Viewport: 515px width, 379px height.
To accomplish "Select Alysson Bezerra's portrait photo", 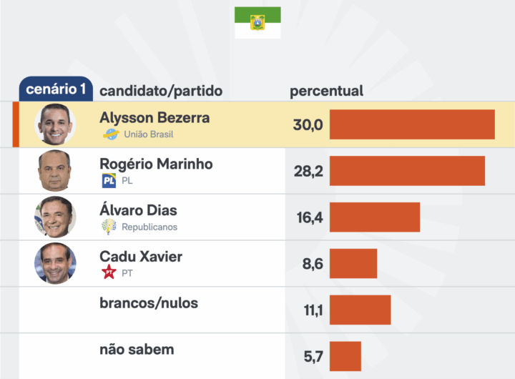I will (x=55, y=124).
